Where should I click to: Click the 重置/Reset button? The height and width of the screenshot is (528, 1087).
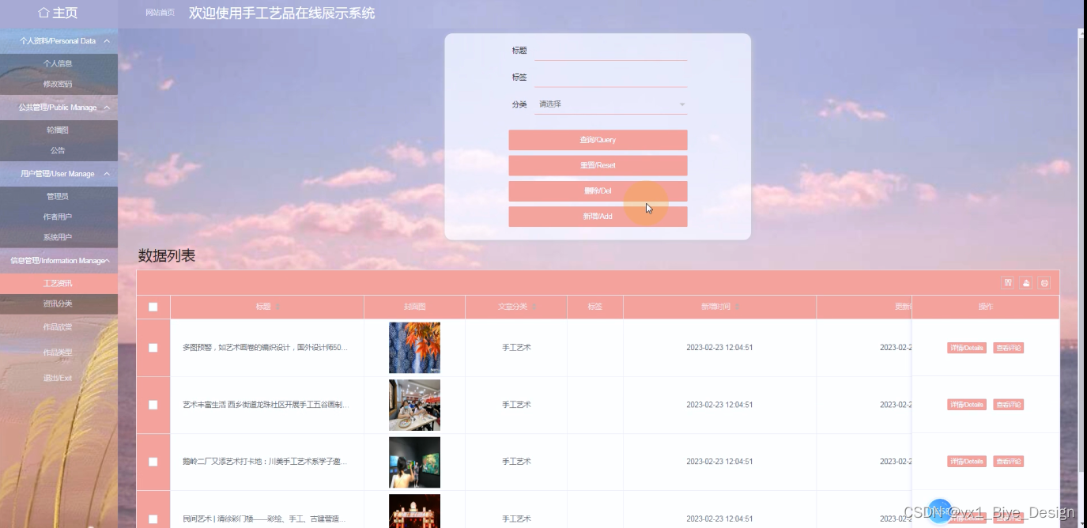tap(598, 165)
